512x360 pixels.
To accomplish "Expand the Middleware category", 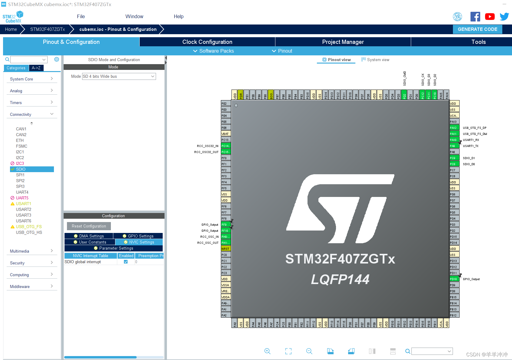I will coord(32,286).
